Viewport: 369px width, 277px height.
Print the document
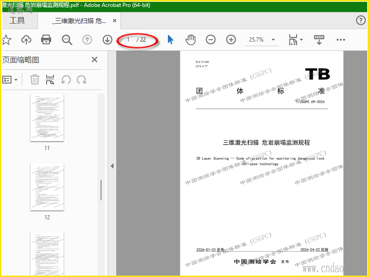point(46,40)
